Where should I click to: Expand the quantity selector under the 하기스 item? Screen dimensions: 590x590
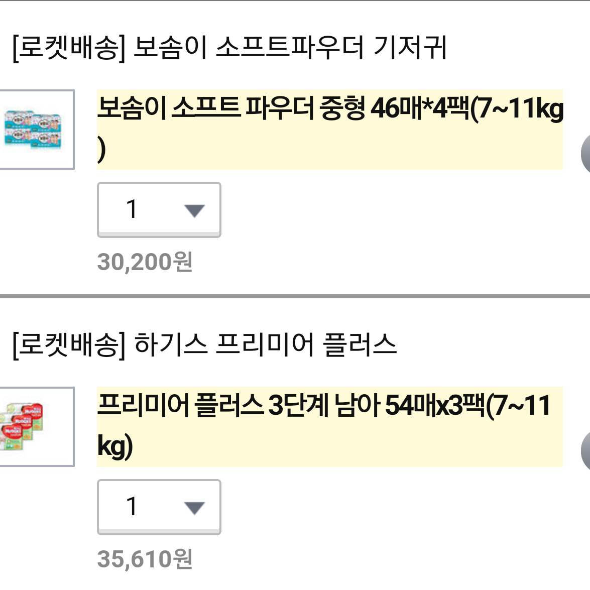tap(159, 507)
